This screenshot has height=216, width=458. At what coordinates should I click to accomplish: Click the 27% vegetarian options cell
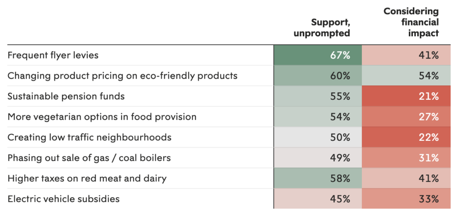(x=405, y=117)
